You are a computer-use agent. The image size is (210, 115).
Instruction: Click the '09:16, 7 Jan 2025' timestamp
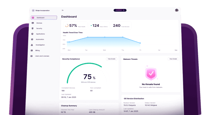[x=69, y=97]
